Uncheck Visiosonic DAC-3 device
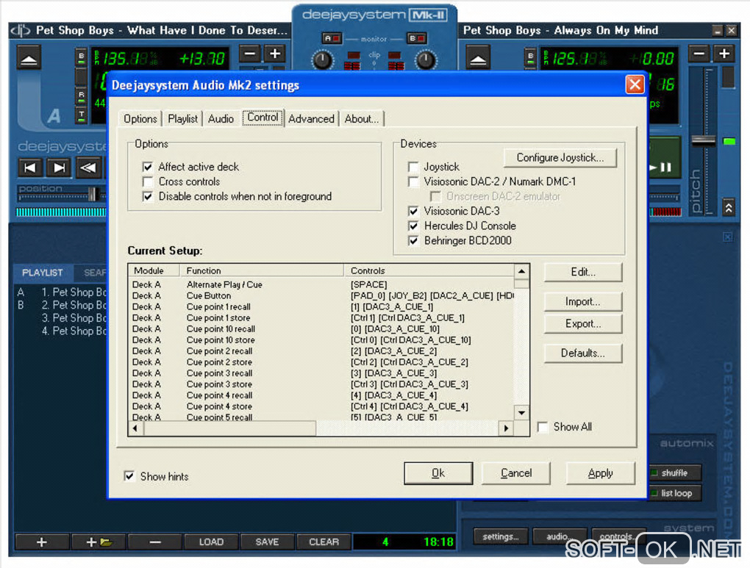750x568 pixels. point(413,211)
